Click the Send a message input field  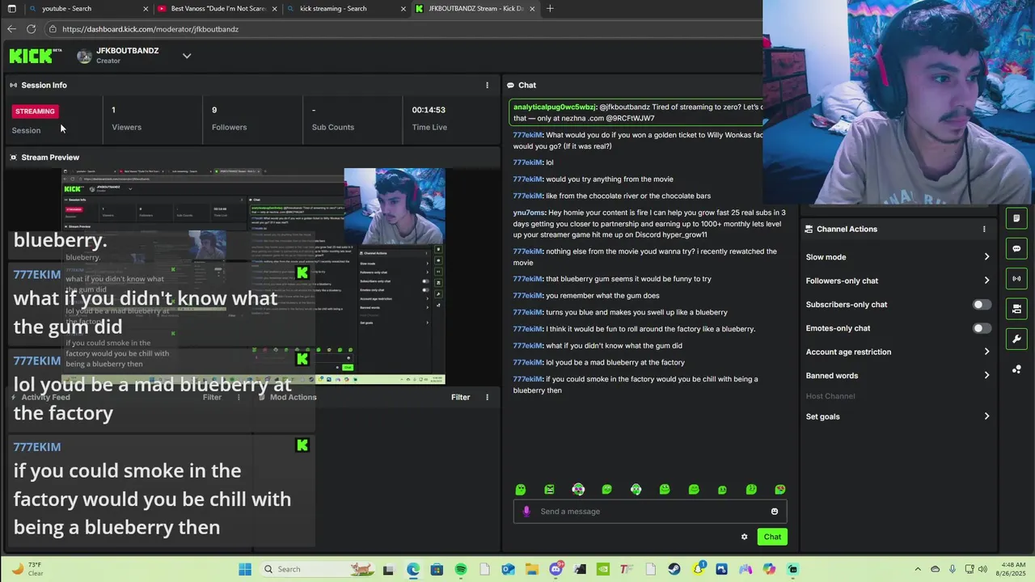click(x=649, y=511)
